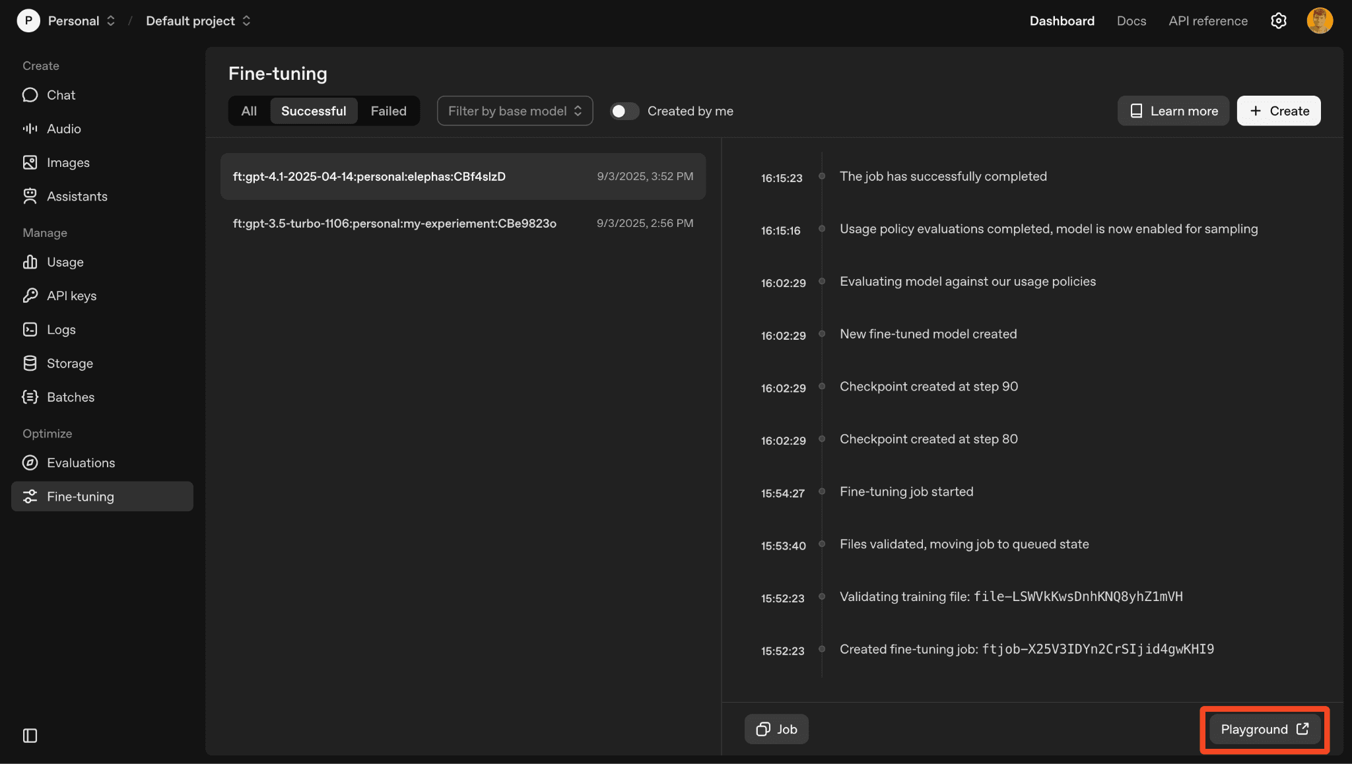Show All fine-tuning jobs tab
Screen dimensions: 1352x764
(249, 111)
